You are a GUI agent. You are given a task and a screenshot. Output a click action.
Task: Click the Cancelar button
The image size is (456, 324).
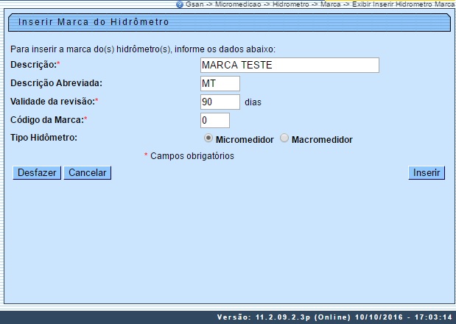tap(87, 172)
